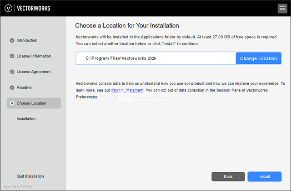Click the Vectorworks title text
The image size is (291, 191).
(35, 8)
